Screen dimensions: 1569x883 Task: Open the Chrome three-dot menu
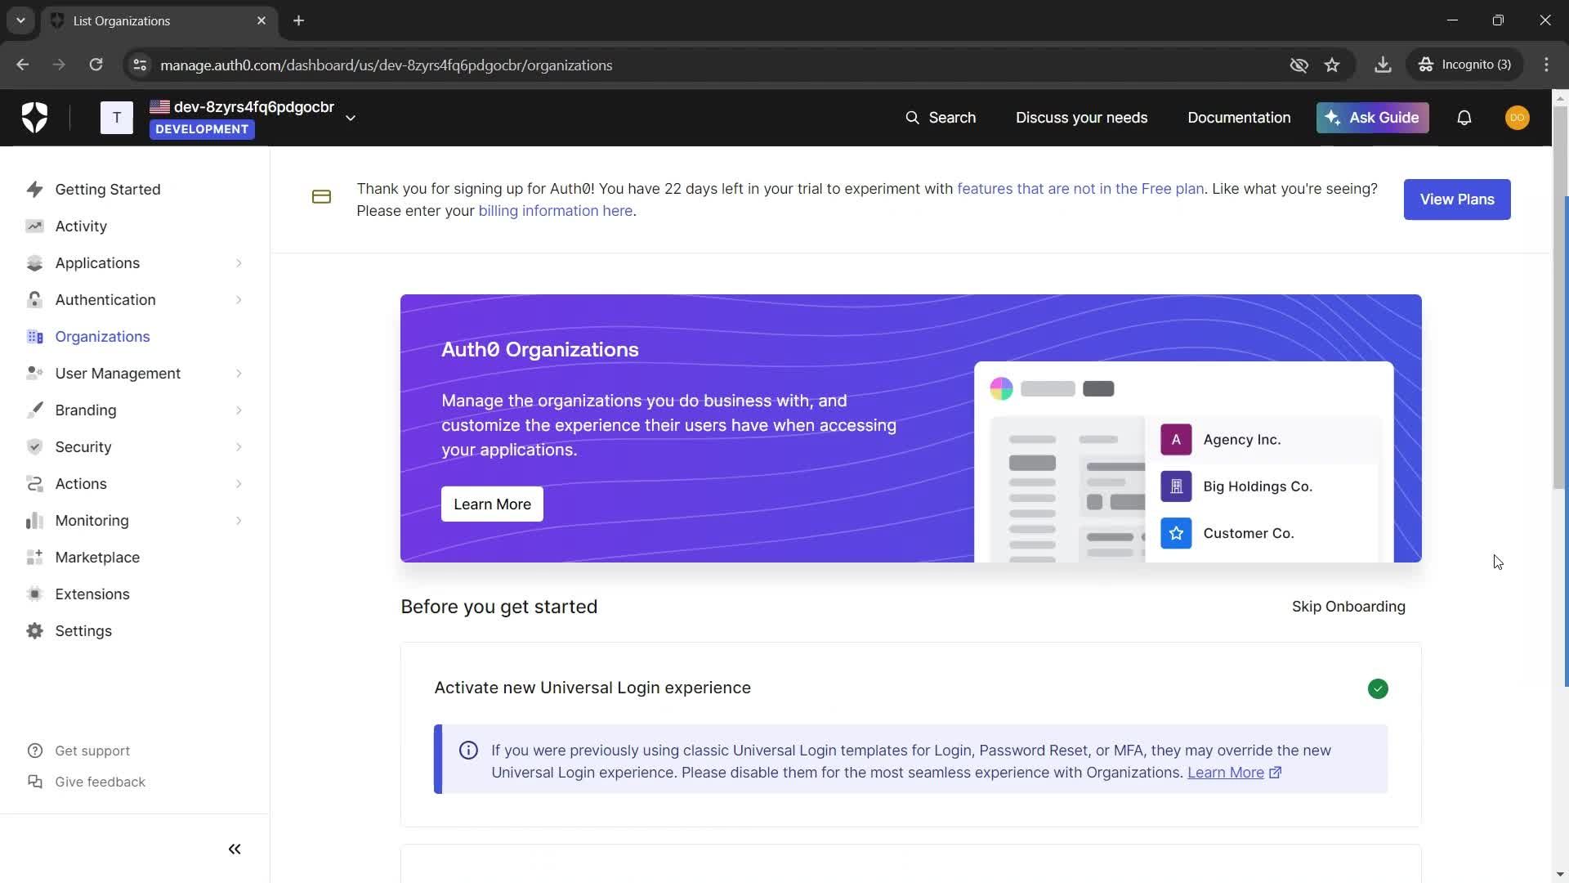tap(1546, 65)
